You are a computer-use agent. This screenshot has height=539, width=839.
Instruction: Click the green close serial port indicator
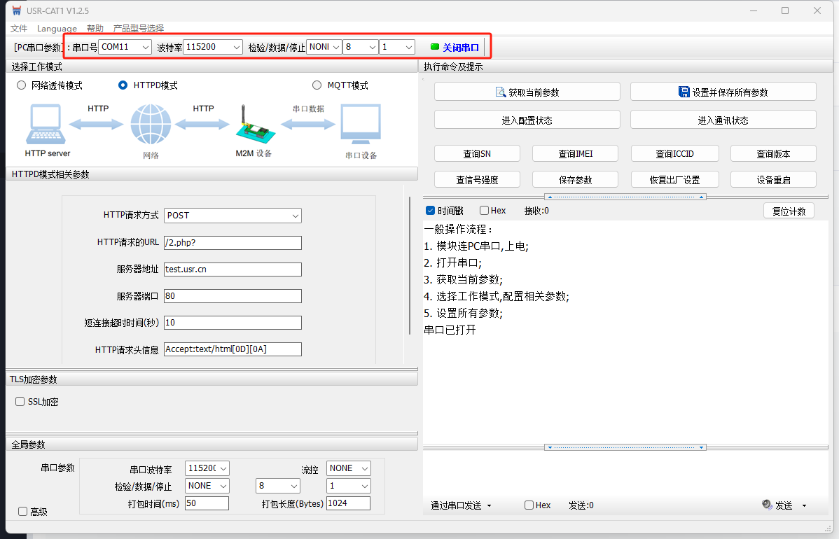click(x=435, y=47)
